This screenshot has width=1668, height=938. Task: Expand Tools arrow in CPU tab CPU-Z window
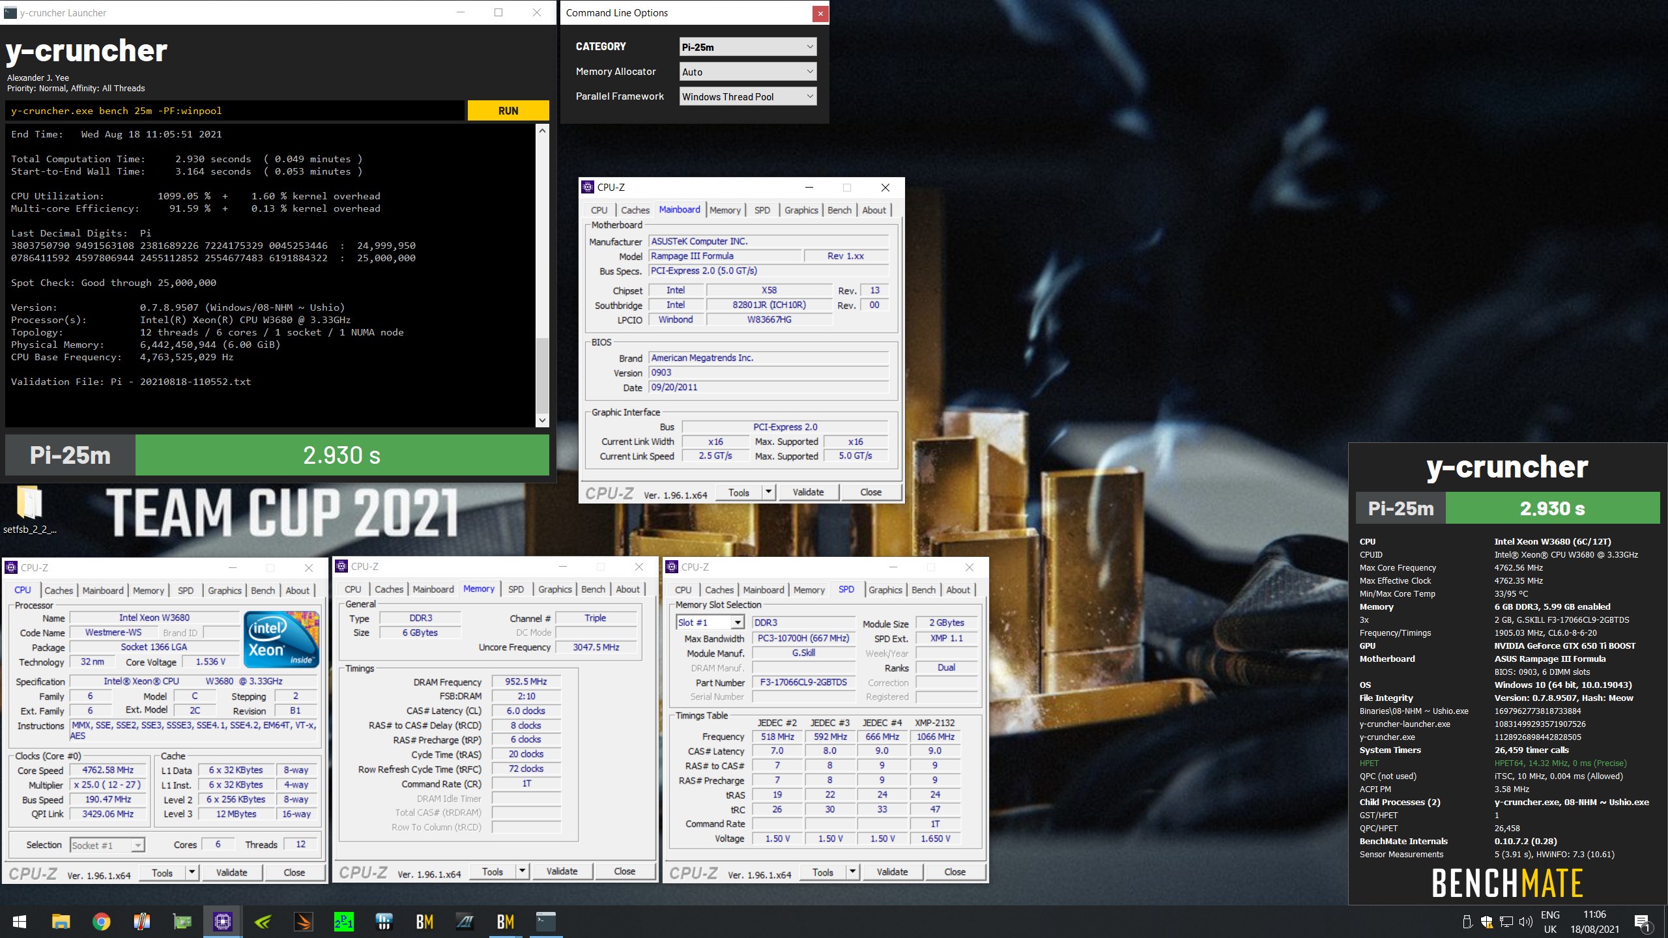(192, 872)
